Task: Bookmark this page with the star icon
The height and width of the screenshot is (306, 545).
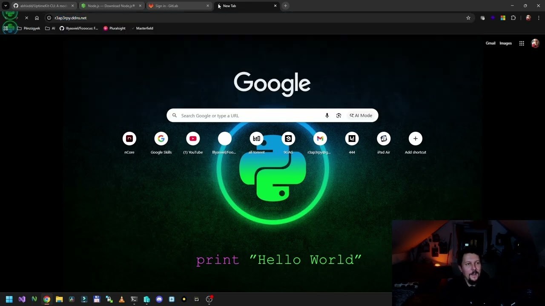Action: click(468, 18)
